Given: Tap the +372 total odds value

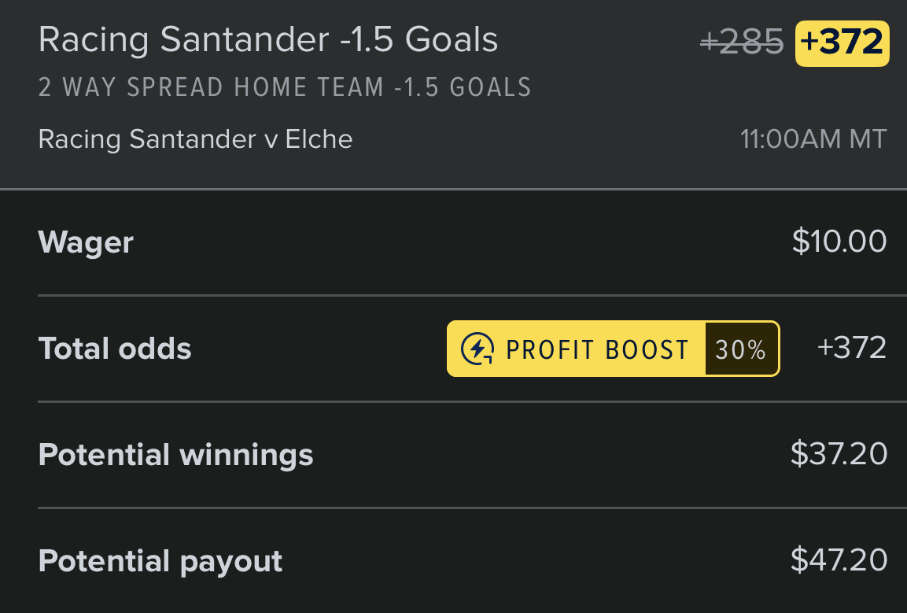Looking at the screenshot, I should pos(852,348).
